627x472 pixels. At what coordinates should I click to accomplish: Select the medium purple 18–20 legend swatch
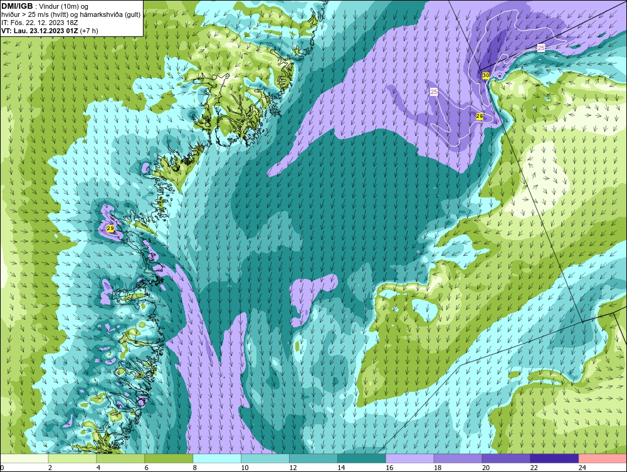pos(458,458)
